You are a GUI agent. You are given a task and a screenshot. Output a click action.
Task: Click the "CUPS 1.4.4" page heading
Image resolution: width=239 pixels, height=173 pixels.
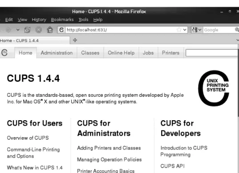click(x=33, y=79)
